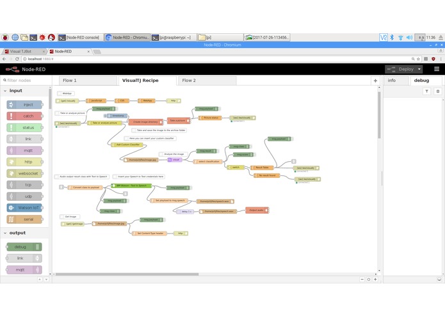Viewport: 445px width, 316px height.
Task: Choose the Watson IoT input node
Action: (24, 208)
